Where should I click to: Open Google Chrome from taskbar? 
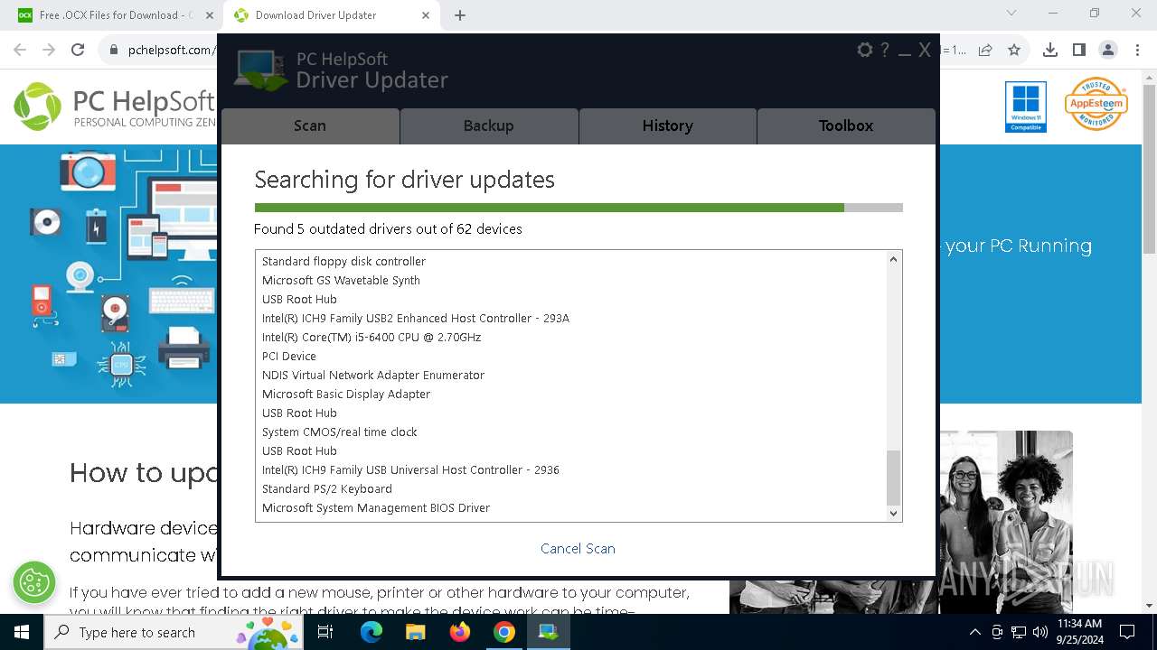pyautogui.click(x=503, y=632)
